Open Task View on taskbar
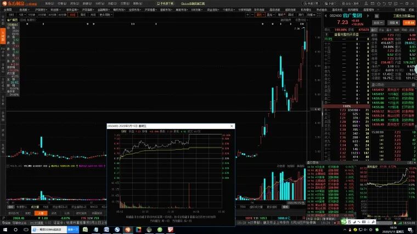This screenshot has height=234, width=417. pos(26,230)
